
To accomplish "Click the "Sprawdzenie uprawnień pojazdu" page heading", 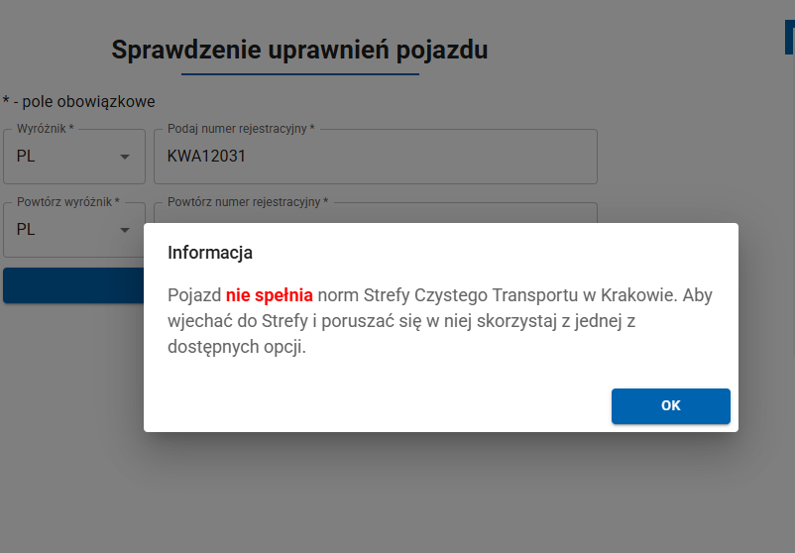I will 299,51.
